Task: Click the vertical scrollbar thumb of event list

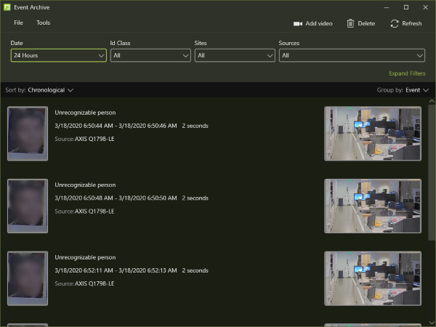Action: point(432,172)
